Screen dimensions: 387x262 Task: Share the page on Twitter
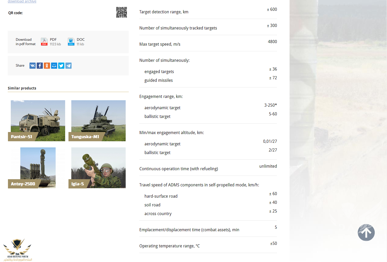[x=61, y=66]
